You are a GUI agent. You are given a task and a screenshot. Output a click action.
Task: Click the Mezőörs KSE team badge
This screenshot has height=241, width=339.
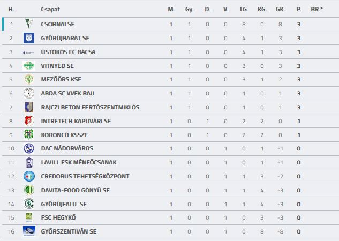(29, 79)
